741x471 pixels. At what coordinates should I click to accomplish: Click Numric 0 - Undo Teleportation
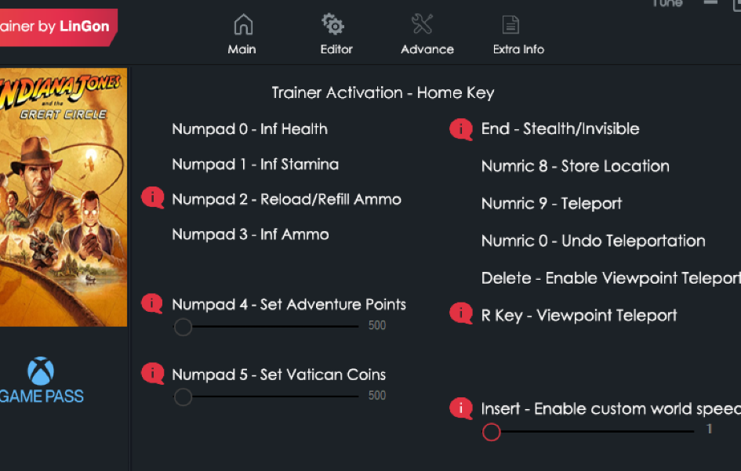tap(593, 241)
